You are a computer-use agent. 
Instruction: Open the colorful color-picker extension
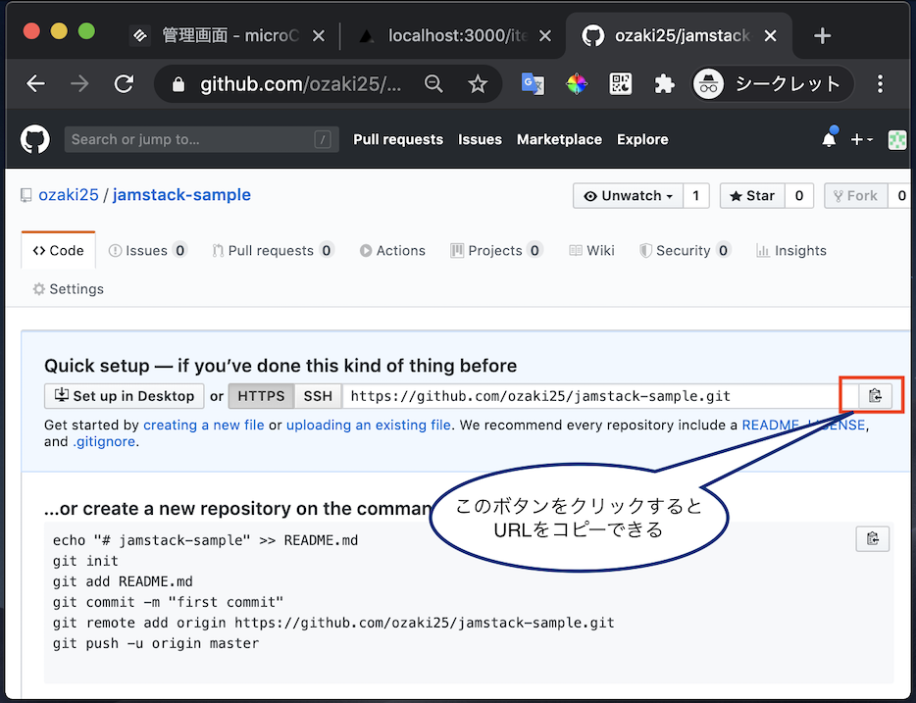click(576, 84)
